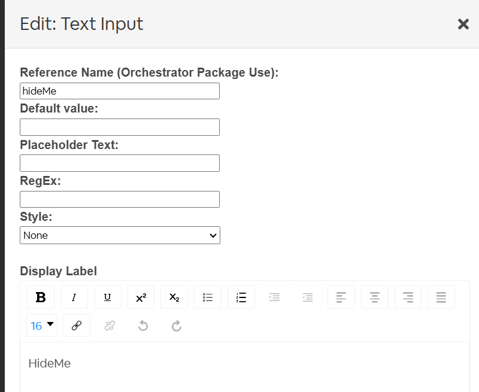Insert a numbered list

241,297
